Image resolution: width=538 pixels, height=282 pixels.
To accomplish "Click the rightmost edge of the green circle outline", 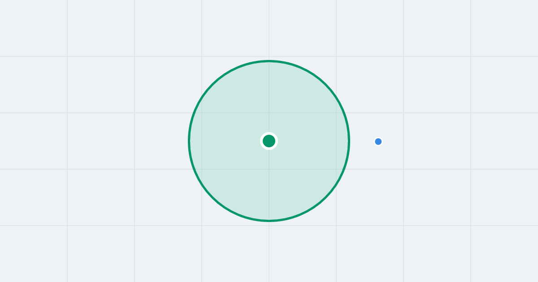I will point(349,141).
